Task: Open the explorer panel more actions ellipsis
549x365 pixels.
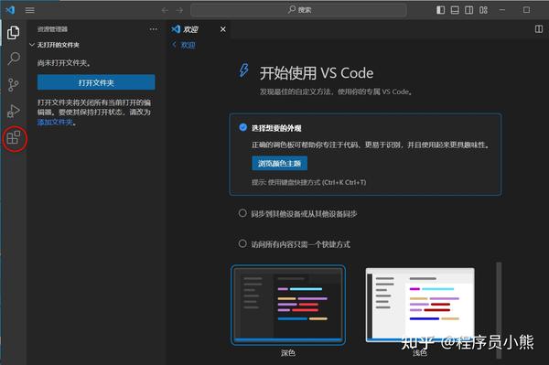Action: 153,29
